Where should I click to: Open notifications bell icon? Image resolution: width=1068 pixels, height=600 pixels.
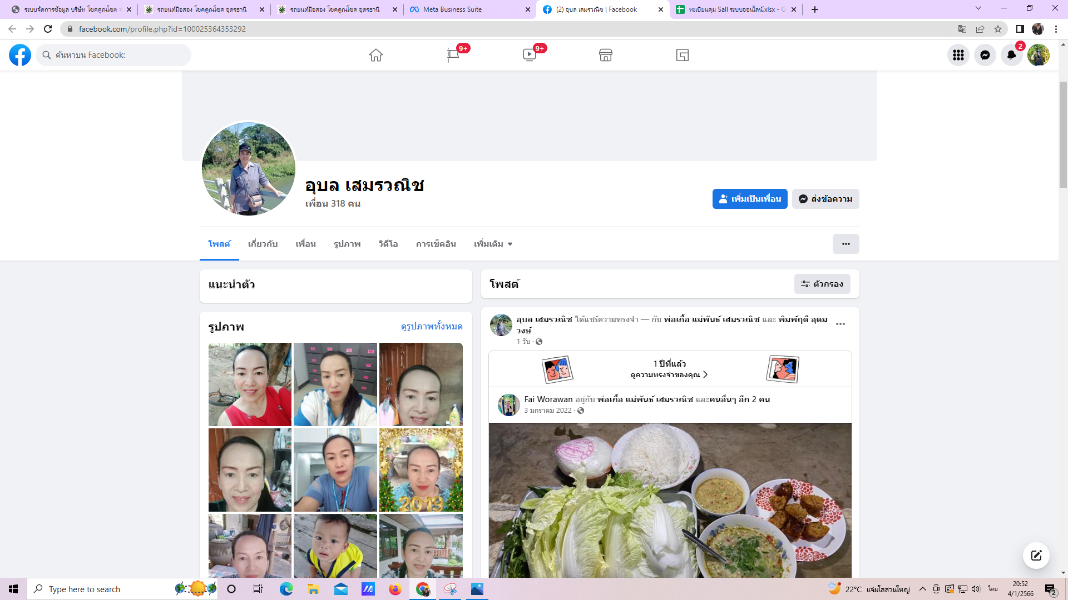click(1011, 55)
